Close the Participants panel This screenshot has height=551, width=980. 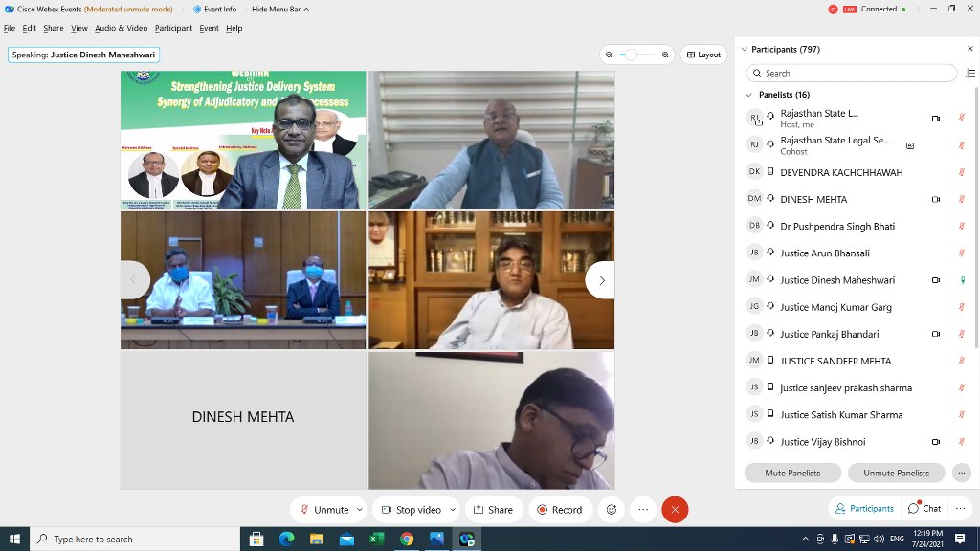click(970, 49)
